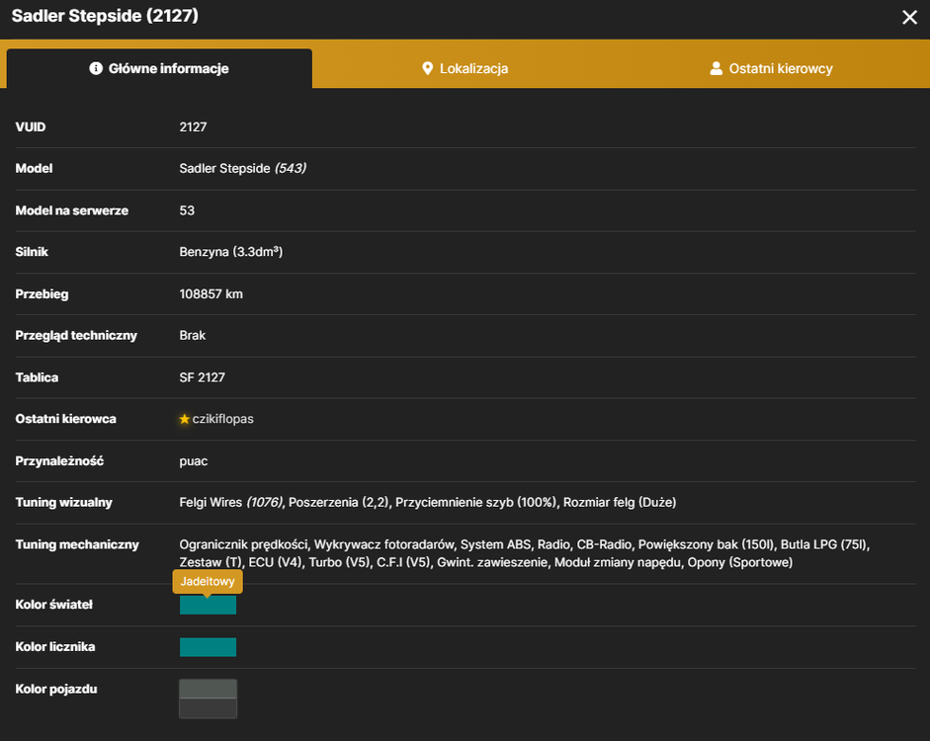This screenshot has height=741, width=930.
Task: Click the model name Sadler Stepside (543)
Action: click(242, 168)
